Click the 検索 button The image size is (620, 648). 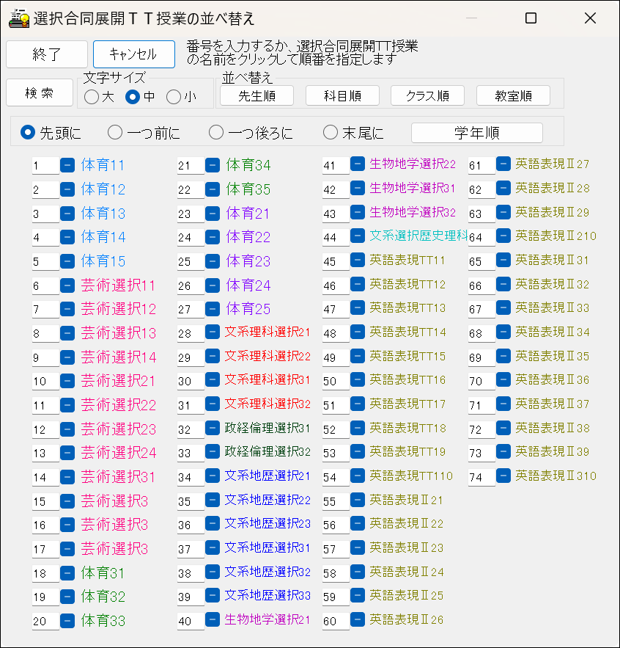tap(39, 92)
